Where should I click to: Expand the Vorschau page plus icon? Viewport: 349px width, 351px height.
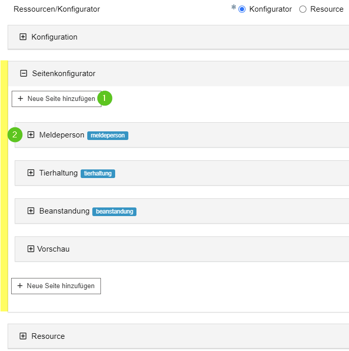30,249
